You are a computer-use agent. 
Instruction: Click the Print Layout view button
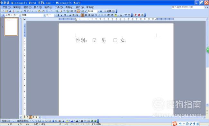[x=31, y=117]
